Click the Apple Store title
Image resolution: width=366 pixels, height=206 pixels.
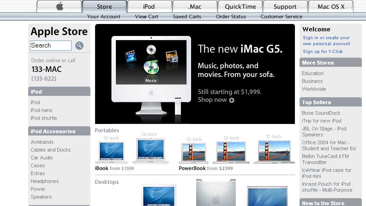click(x=59, y=32)
